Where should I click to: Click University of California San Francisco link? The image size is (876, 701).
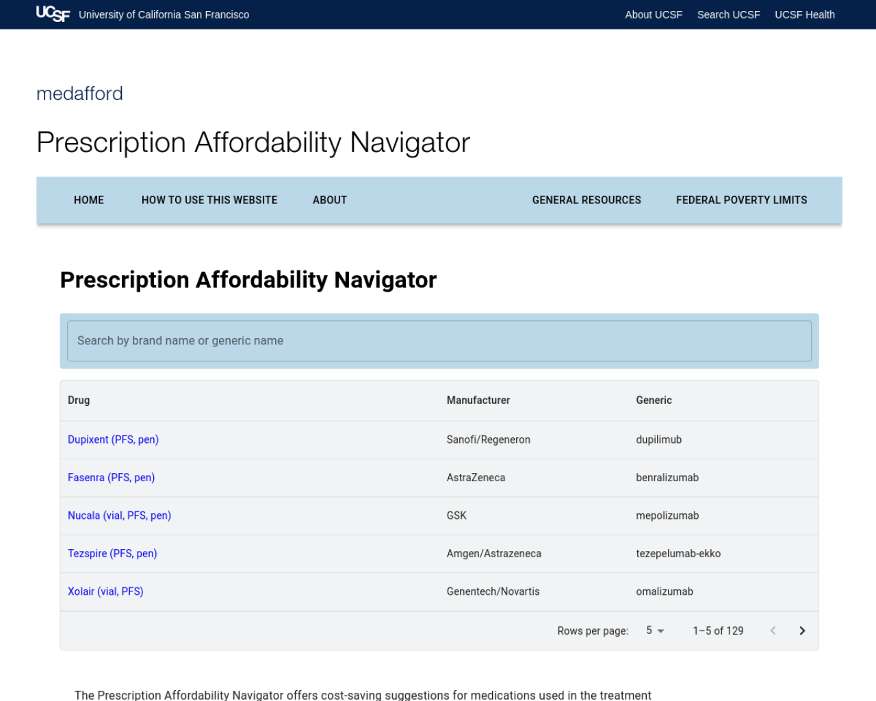(164, 14)
